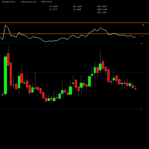Click price axis label '11'
The width and height of the screenshot is (149, 149).
[x=142, y=44]
